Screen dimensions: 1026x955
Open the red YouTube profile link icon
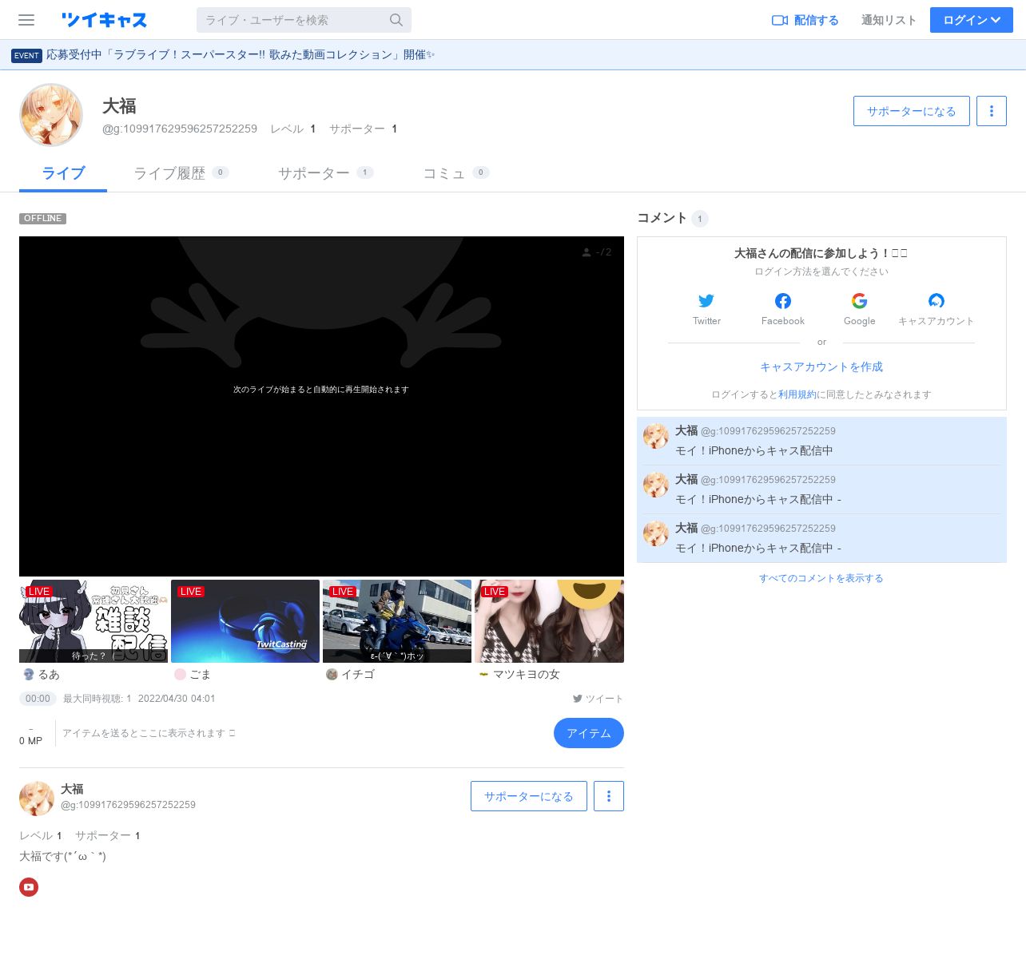29,887
